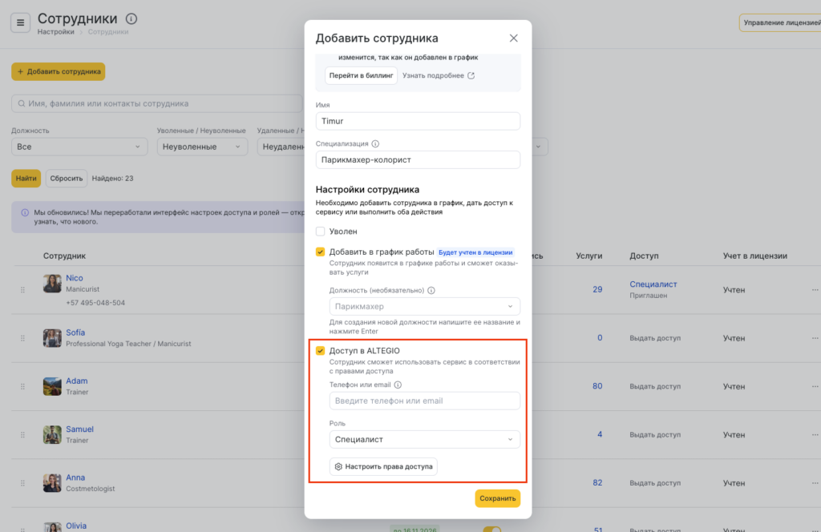Click info icon beside Телефон или email
The width and height of the screenshot is (821, 532).
pyautogui.click(x=398, y=385)
